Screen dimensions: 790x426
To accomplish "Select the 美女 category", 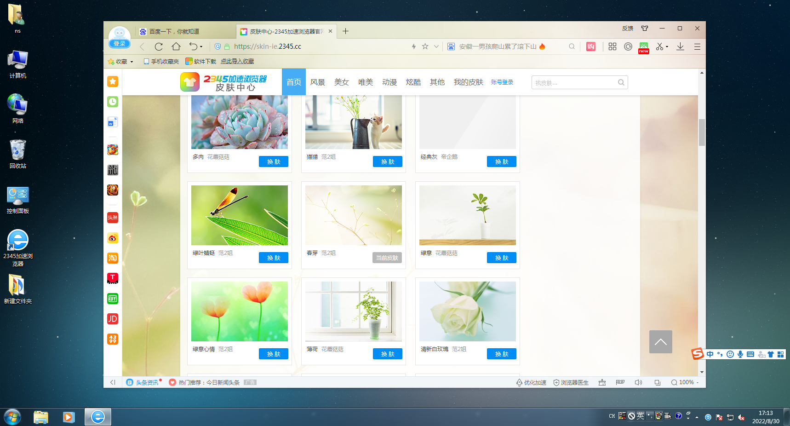I will pyautogui.click(x=342, y=82).
